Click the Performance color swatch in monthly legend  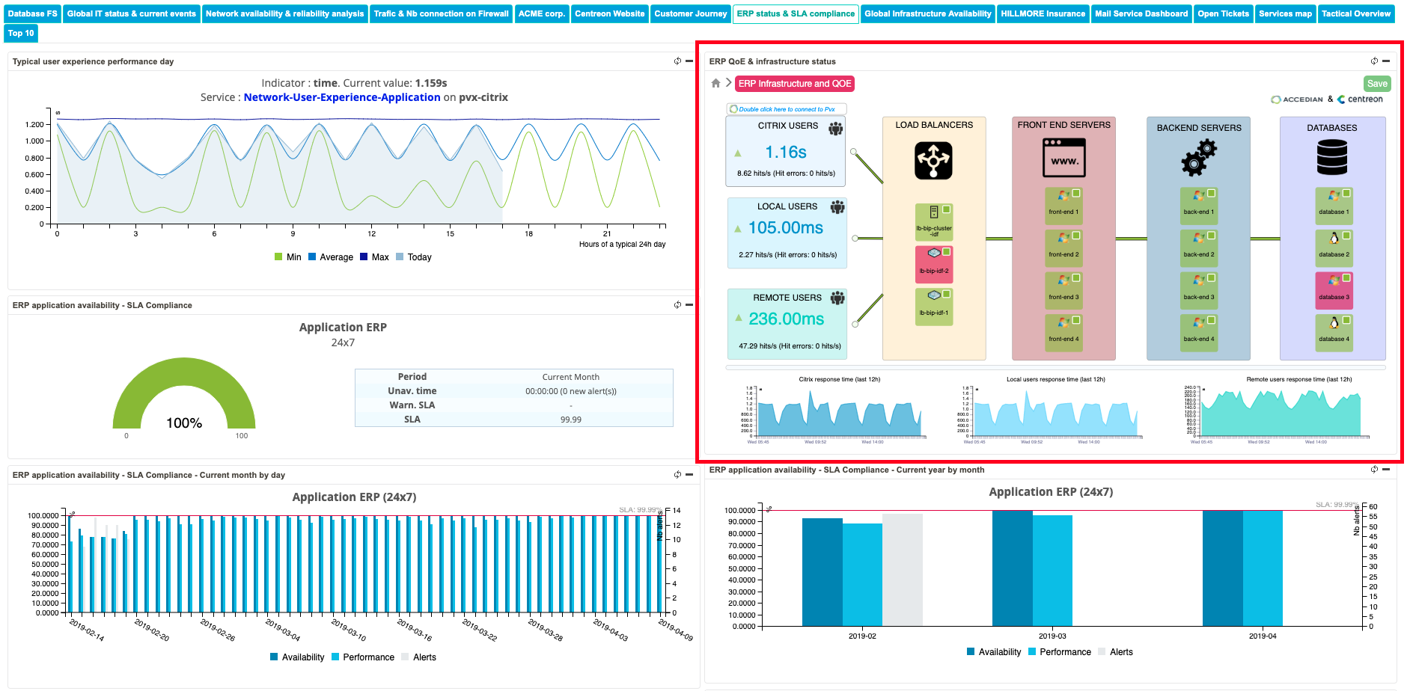(x=1032, y=652)
